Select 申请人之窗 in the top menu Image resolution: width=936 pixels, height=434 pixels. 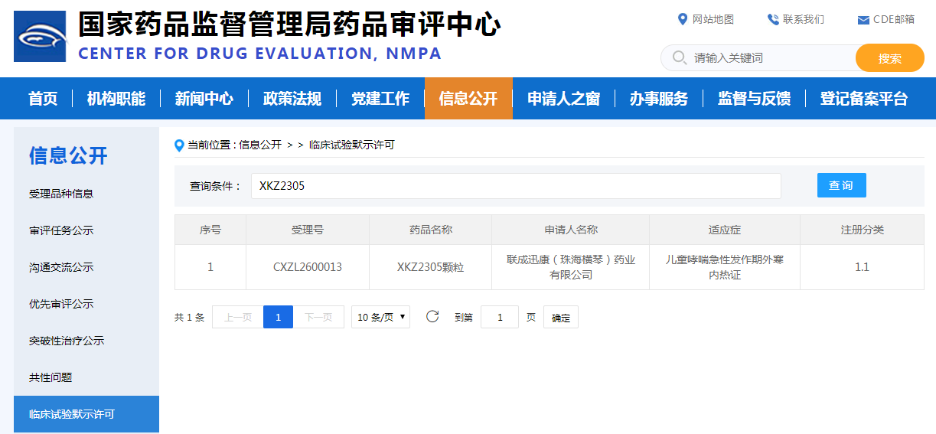563,99
